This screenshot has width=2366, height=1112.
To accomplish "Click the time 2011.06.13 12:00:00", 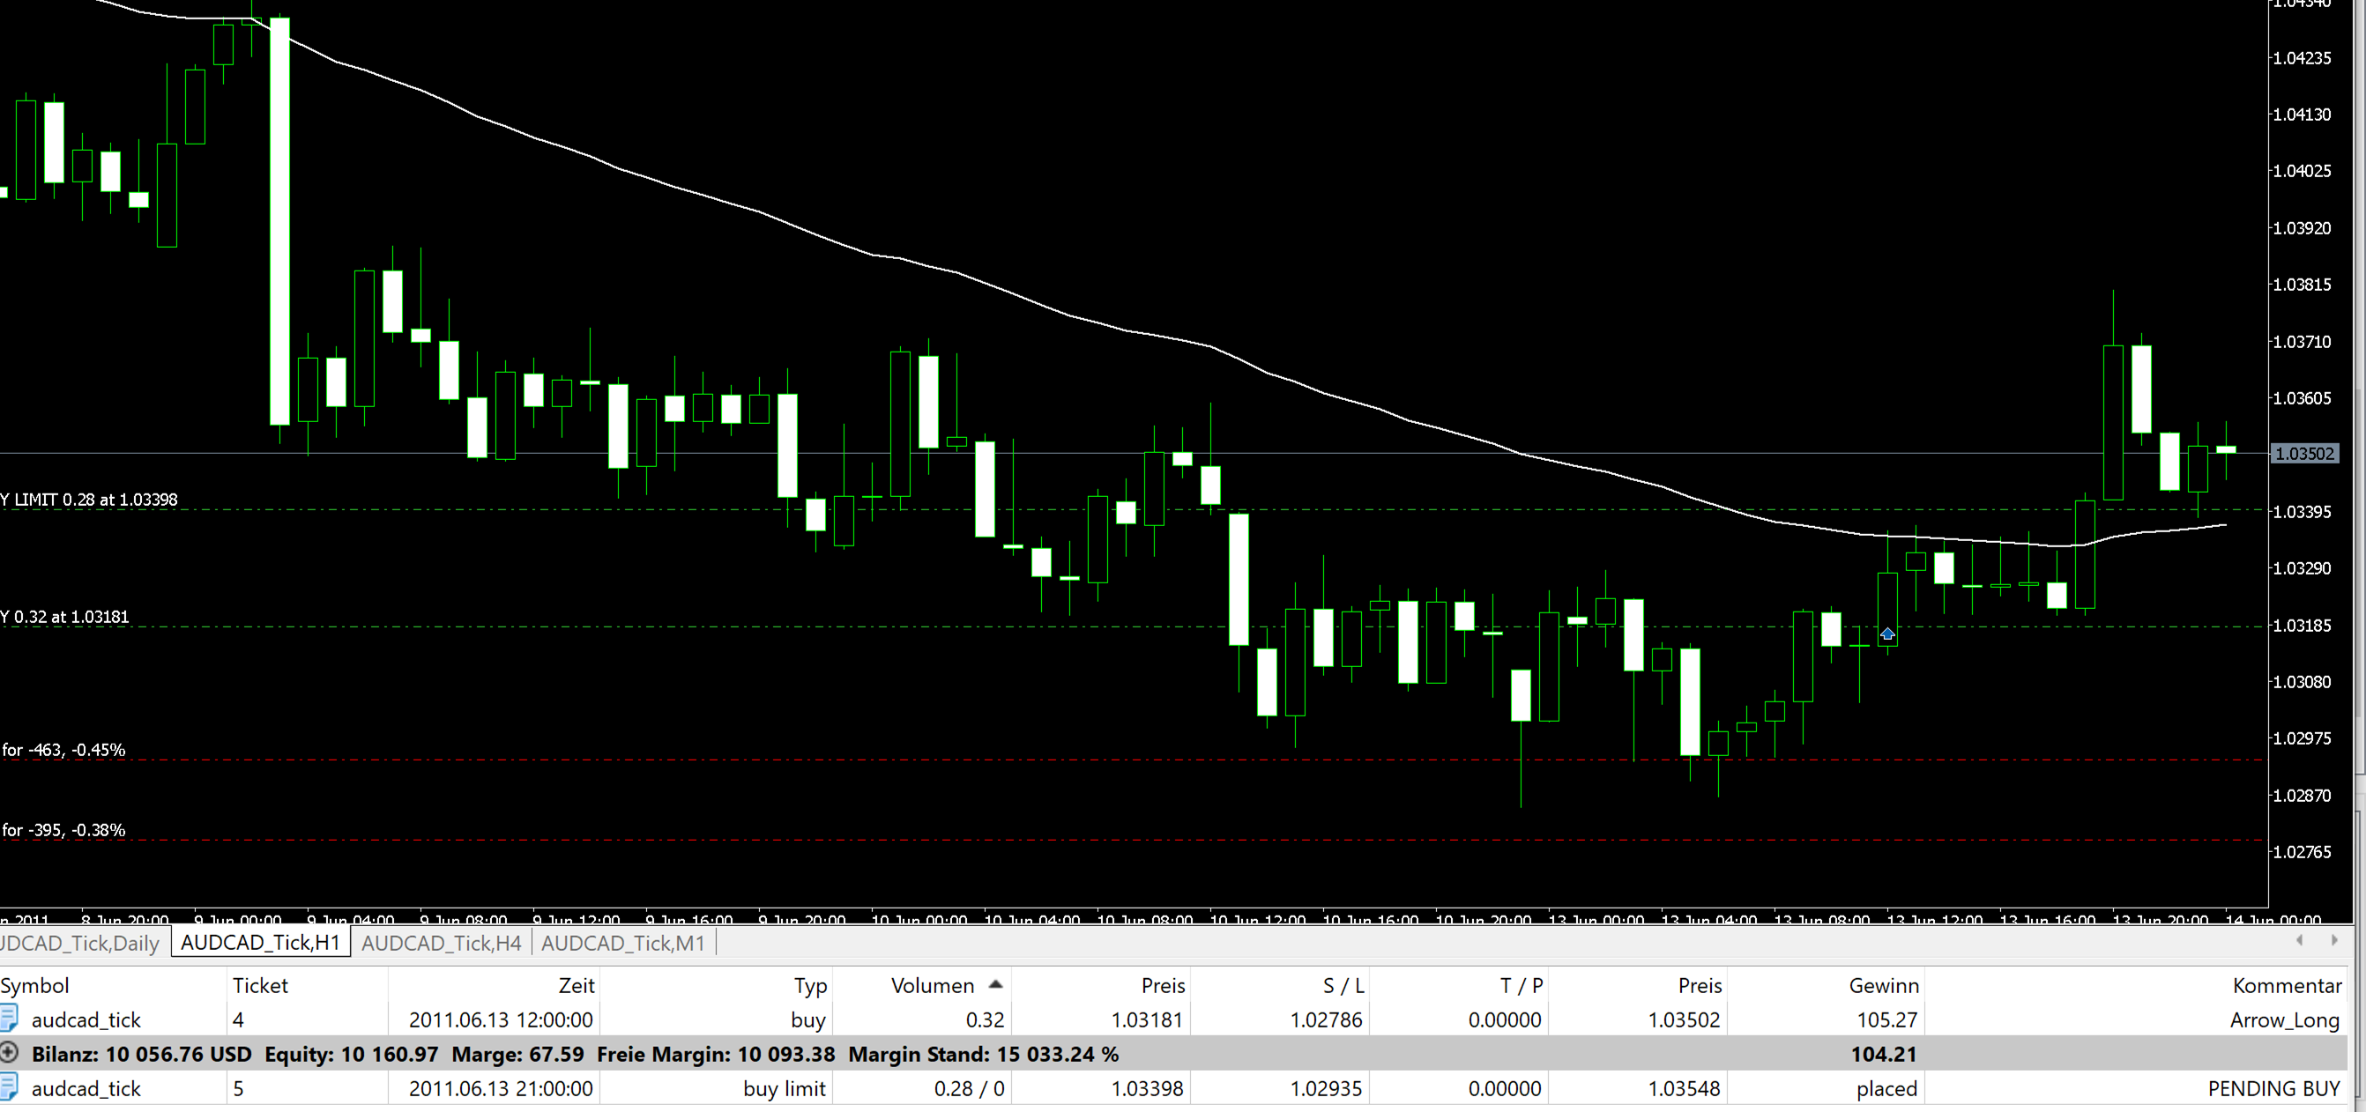I will (501, 1019).
